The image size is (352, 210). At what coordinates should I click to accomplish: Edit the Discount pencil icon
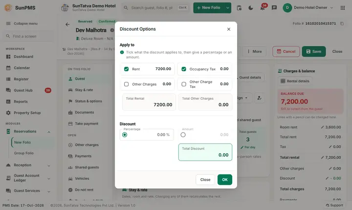(x=327, y=178)
